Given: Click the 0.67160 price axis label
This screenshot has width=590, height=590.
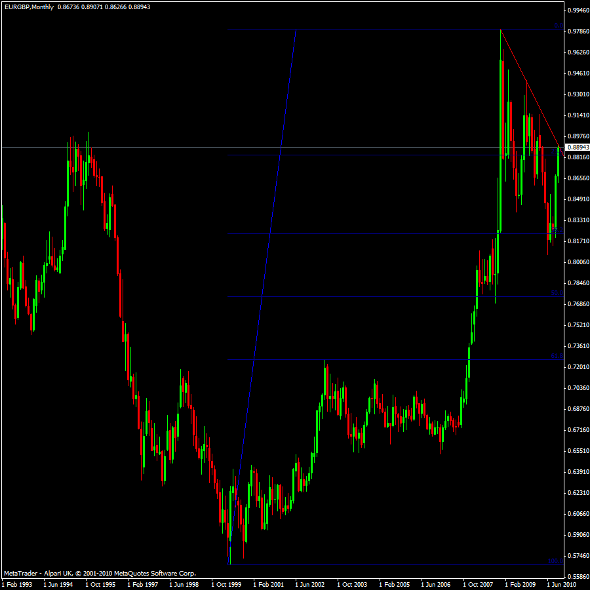Looking at the screenshot, I should (x=578, y=429).
